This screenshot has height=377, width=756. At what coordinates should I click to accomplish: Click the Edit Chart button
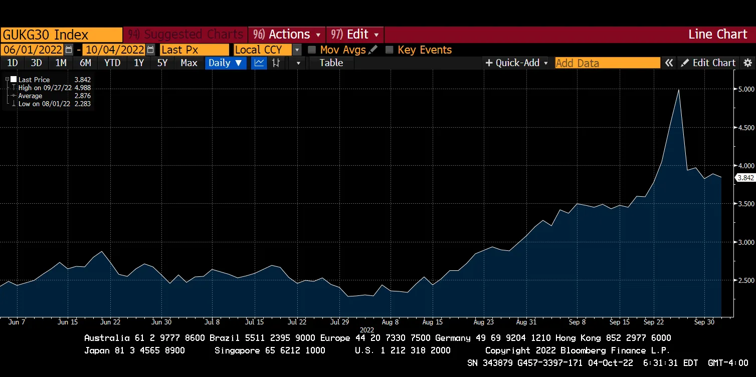(708, 63)
